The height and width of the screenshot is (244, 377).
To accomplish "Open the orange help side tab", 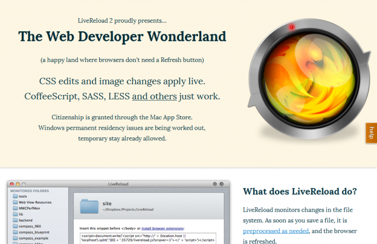I will [371, 133].
